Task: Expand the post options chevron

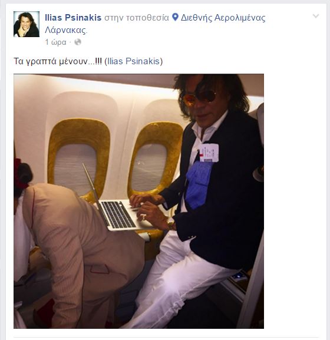Action: click(x=316, y=16)
